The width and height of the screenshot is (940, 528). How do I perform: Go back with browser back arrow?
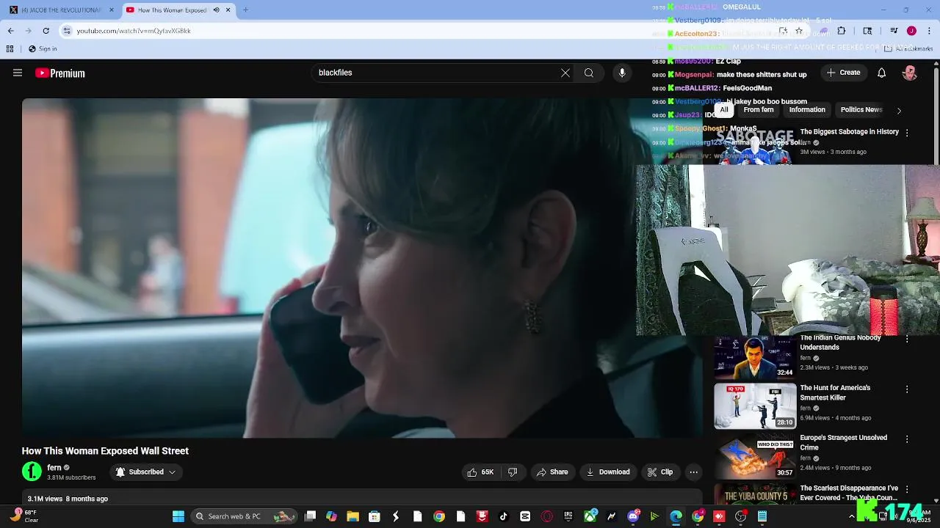click(x=10, y=31)
